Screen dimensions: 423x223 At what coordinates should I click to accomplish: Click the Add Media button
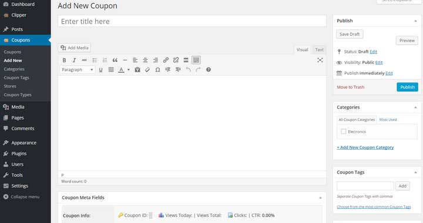coord(75,48)
